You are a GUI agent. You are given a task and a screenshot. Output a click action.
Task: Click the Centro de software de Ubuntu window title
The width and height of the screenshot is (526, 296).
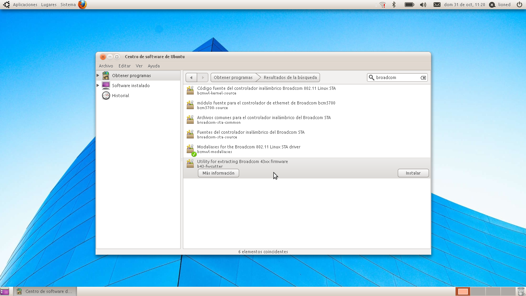155,57
